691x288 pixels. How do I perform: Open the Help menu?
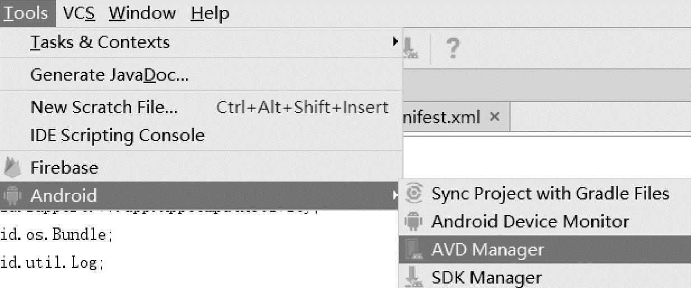[x=210, y=13]
